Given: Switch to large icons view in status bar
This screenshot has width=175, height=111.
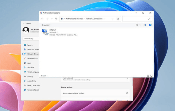Looking at the screenshot, I should click(152, 76).
